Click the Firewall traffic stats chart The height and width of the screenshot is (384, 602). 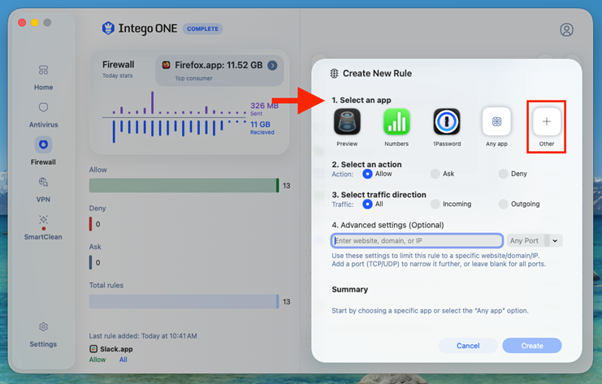point(174,117)
